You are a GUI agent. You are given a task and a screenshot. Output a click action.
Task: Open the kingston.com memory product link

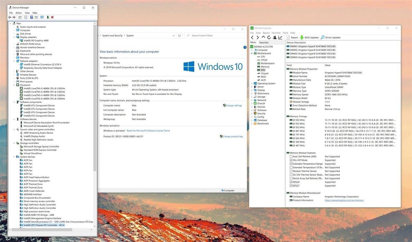344,200
